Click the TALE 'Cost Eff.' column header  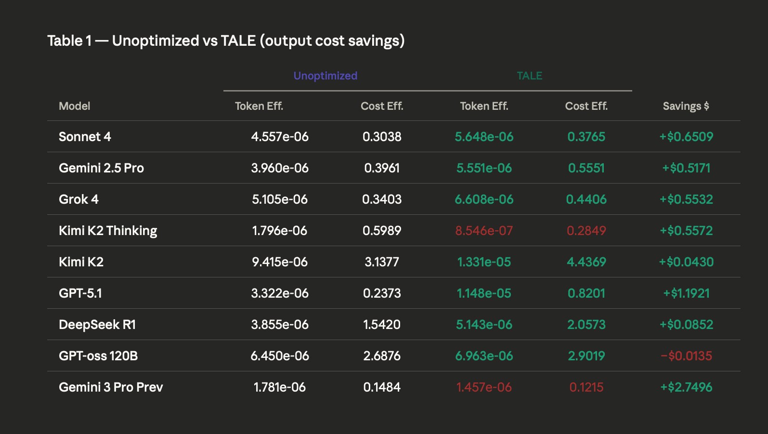[586, 106]
